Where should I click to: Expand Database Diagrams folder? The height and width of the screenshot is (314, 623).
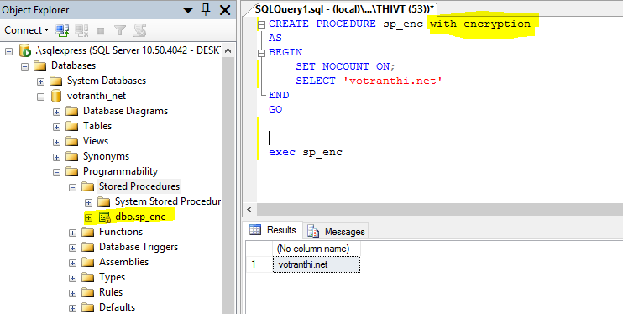(x=56, y=112)
